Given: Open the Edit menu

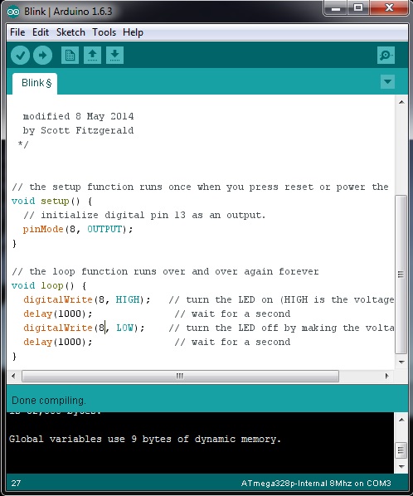Looking at the screenshot, I should click(41, 32).
